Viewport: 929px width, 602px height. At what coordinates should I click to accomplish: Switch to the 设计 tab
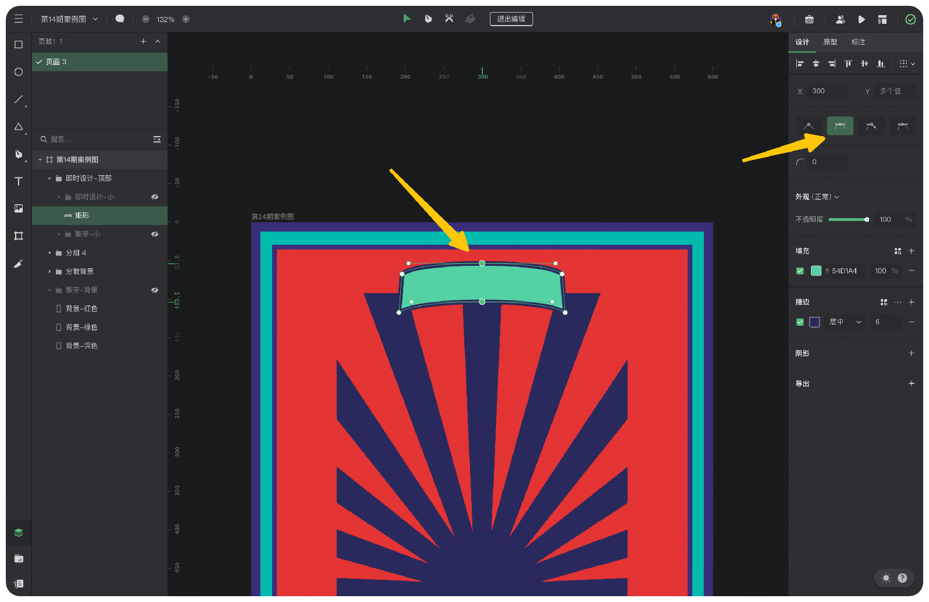(x=802, y=42)
